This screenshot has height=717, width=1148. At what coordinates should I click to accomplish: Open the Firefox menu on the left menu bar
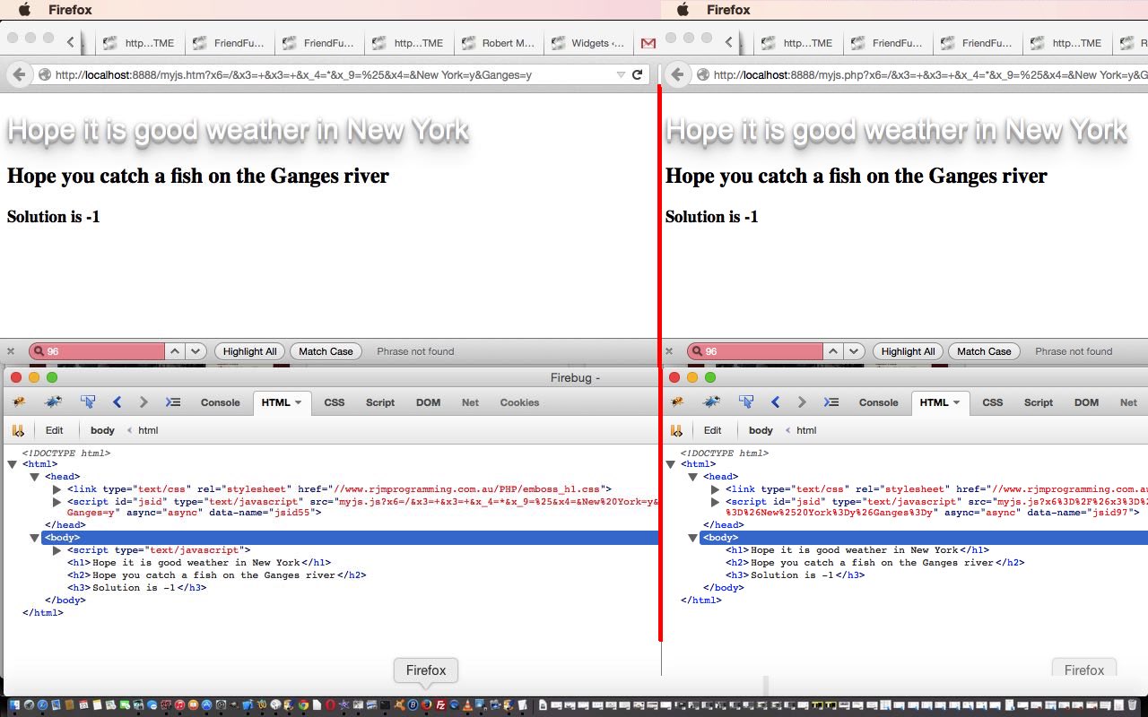click(70, 10)
